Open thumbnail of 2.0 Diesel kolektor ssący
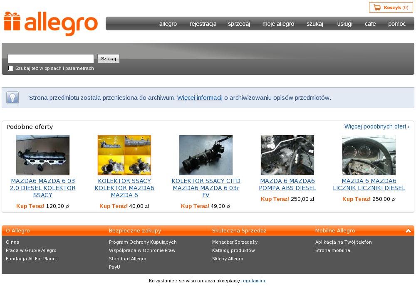 (43, 155)
